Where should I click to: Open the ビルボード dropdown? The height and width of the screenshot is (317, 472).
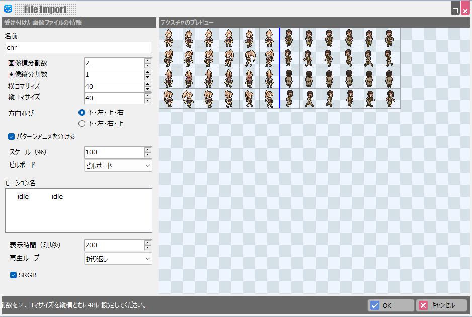click(118, 166)
